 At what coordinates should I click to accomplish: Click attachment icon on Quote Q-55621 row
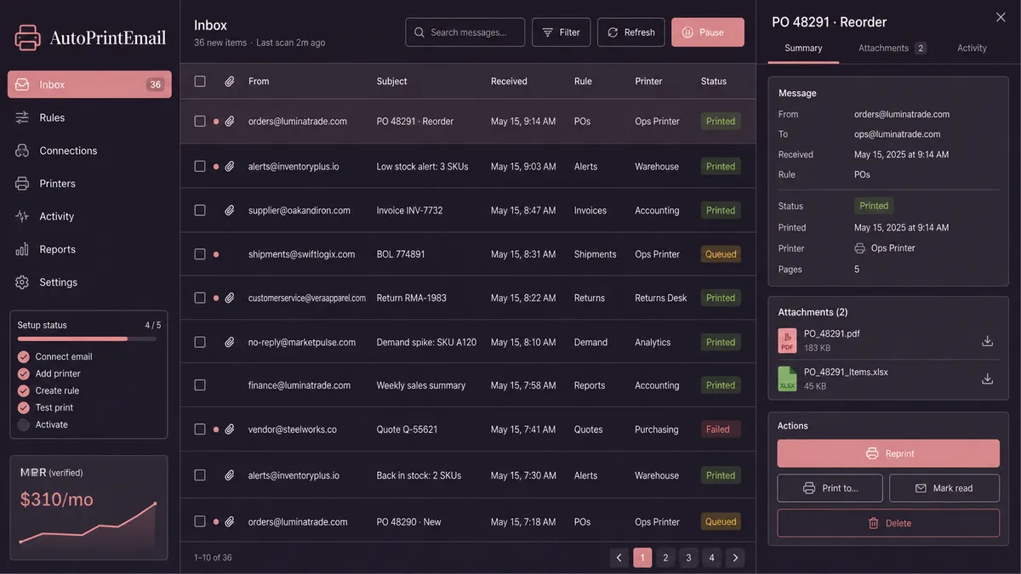(230, 429)
